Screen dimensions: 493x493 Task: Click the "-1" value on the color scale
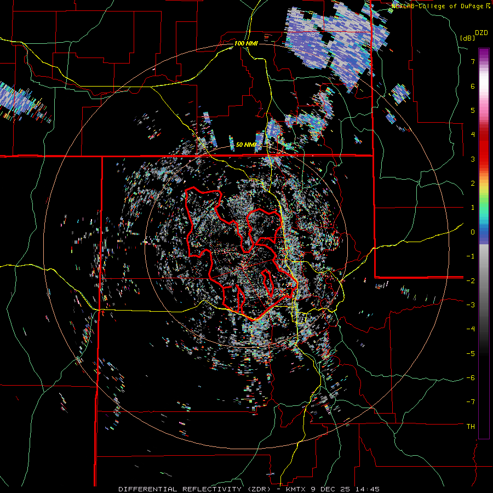pos(471,256)
